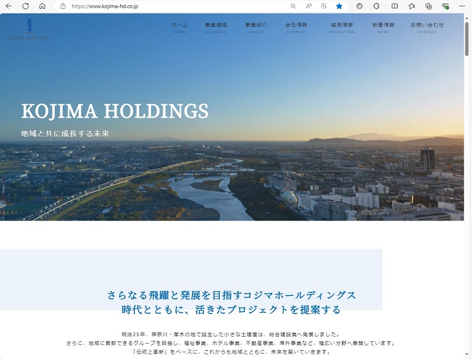Click the browser back arrow
Screen dimensions: 472x359
click(9, 6)
